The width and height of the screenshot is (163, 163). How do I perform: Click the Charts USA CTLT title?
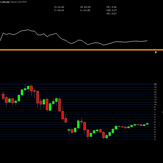19,2
